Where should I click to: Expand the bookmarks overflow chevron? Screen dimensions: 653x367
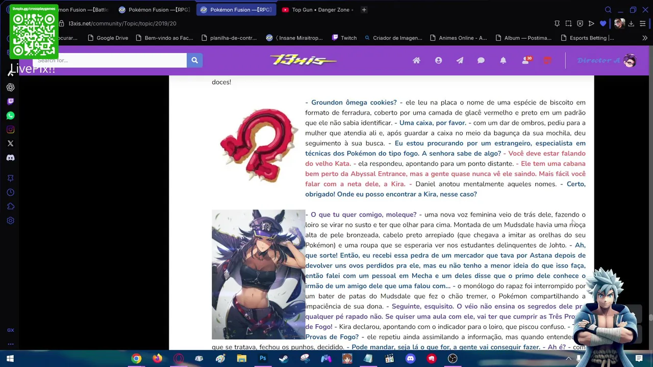(645, 38)
